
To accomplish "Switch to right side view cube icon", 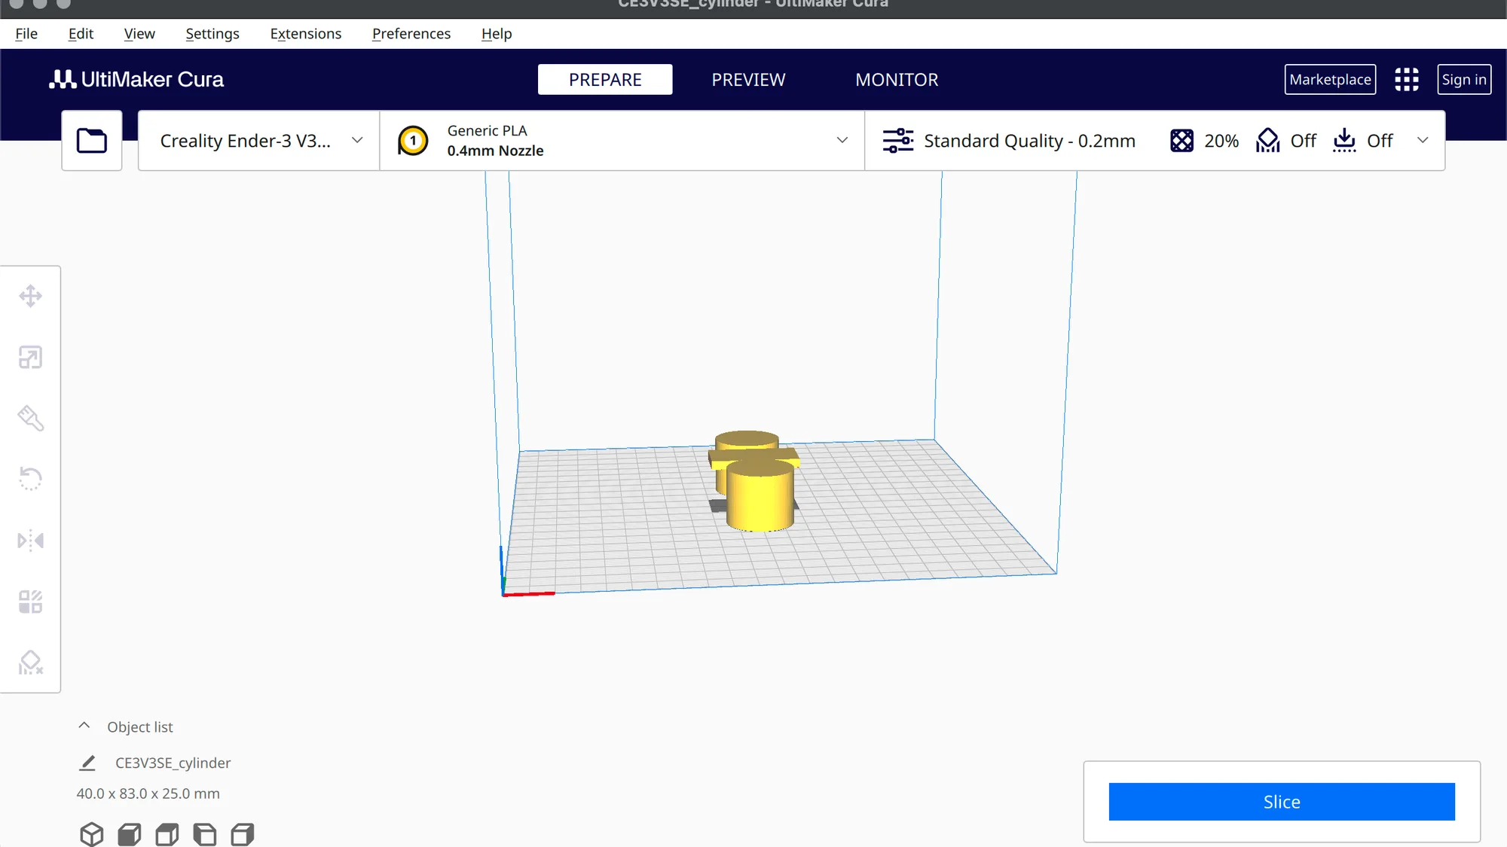I will click(243, 834).
